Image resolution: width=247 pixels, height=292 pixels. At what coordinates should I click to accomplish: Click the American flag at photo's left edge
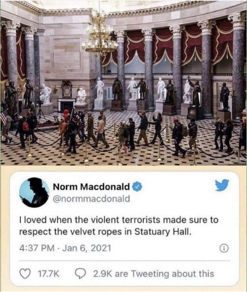[x=3, y=117]
